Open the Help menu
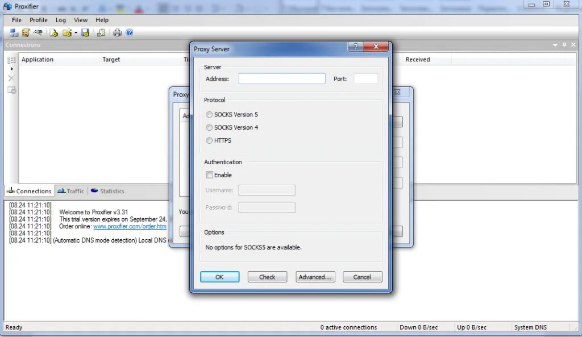 click(x=102, y=20)
